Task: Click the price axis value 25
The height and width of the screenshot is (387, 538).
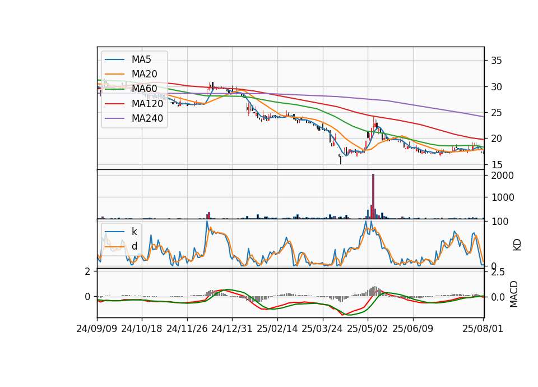Action: click(496, 113)
